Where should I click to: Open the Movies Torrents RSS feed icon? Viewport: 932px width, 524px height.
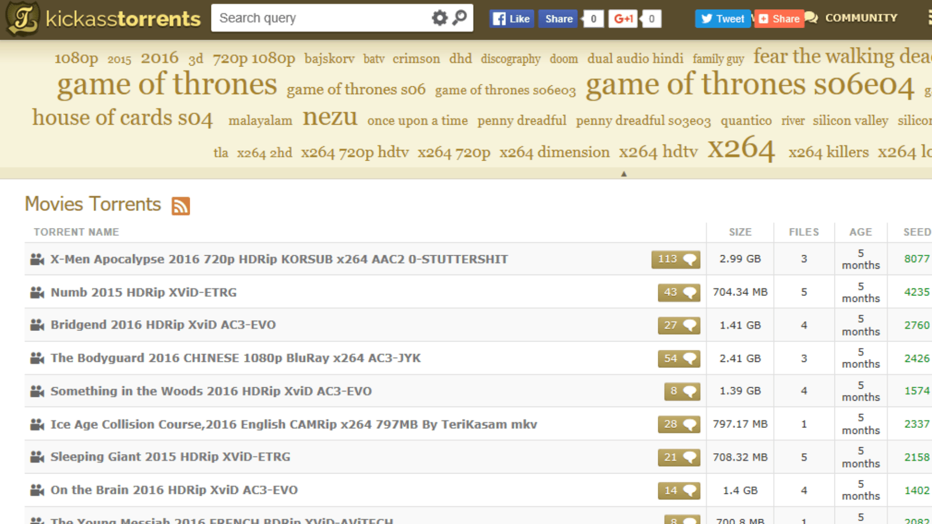point(181,205)
